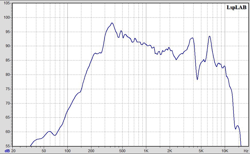
Task: Click the 2K frequency axis label
Action: click(170, 151)
